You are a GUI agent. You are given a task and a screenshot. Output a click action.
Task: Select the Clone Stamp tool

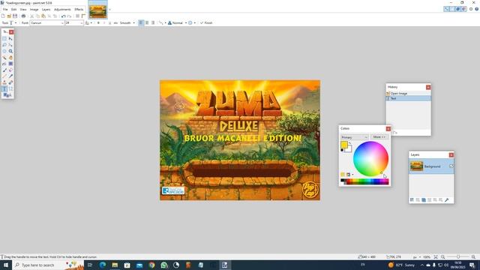tap(4, 82)
